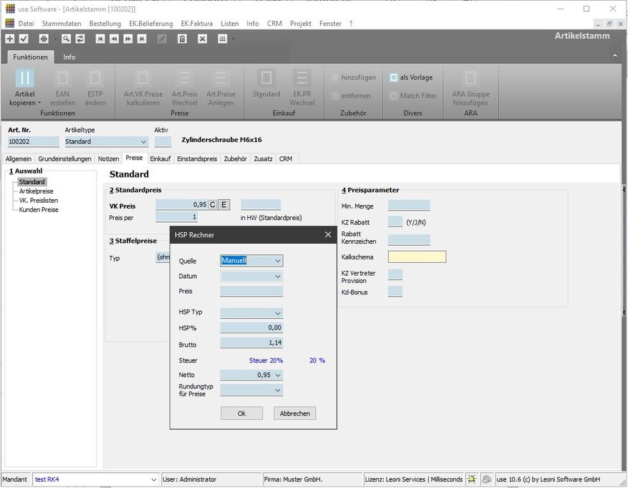This screenshot has height=488, width=628.
Task: Expand the HSP Typ dropdown
Action: coord(278,313)
